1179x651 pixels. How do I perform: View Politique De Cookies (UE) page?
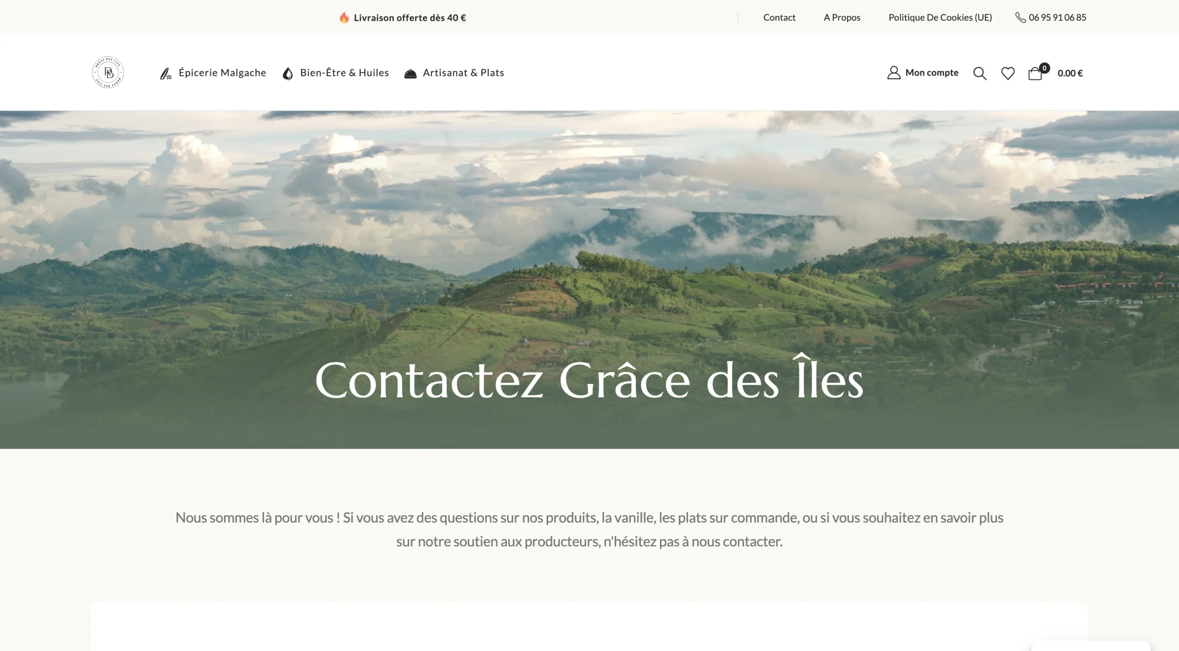click(x=940, y=18)
